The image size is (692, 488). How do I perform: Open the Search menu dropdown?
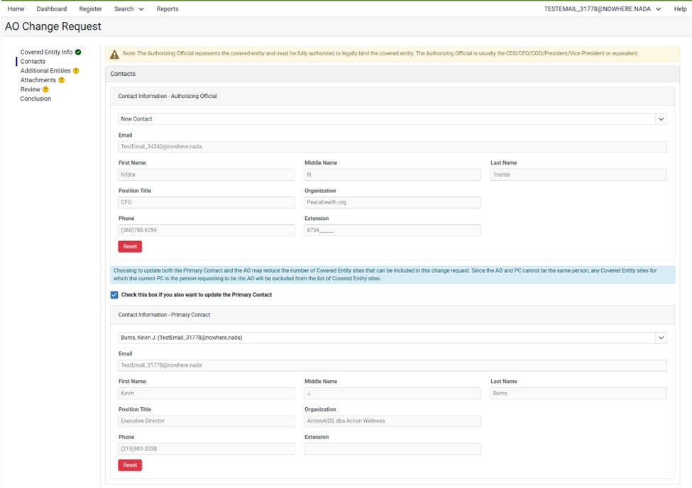[x=128, y=9]
